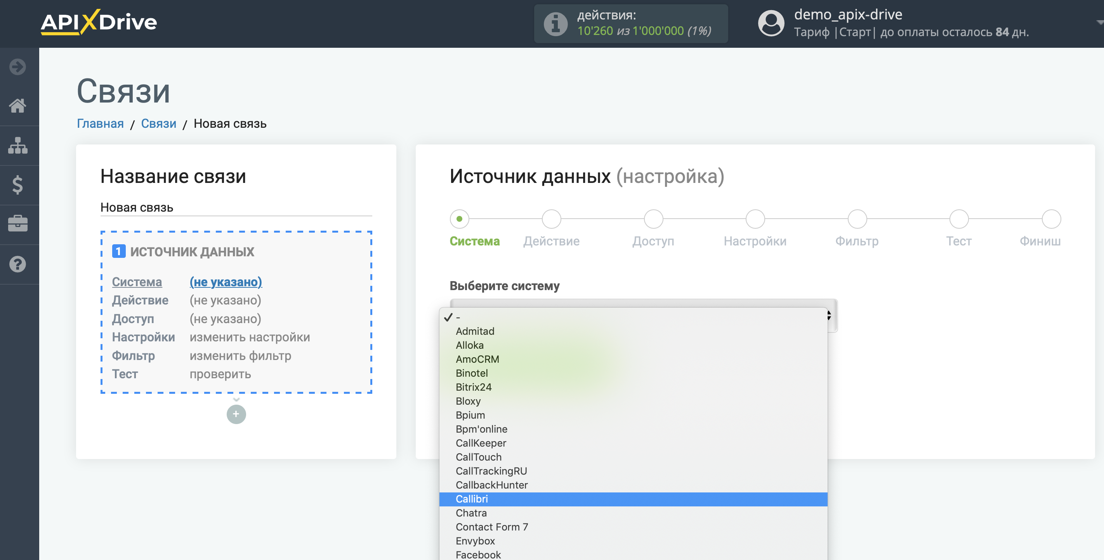Choose Bpm'online from the system list
This screenshot has width=1104, height=560.
tap(633, 429)
